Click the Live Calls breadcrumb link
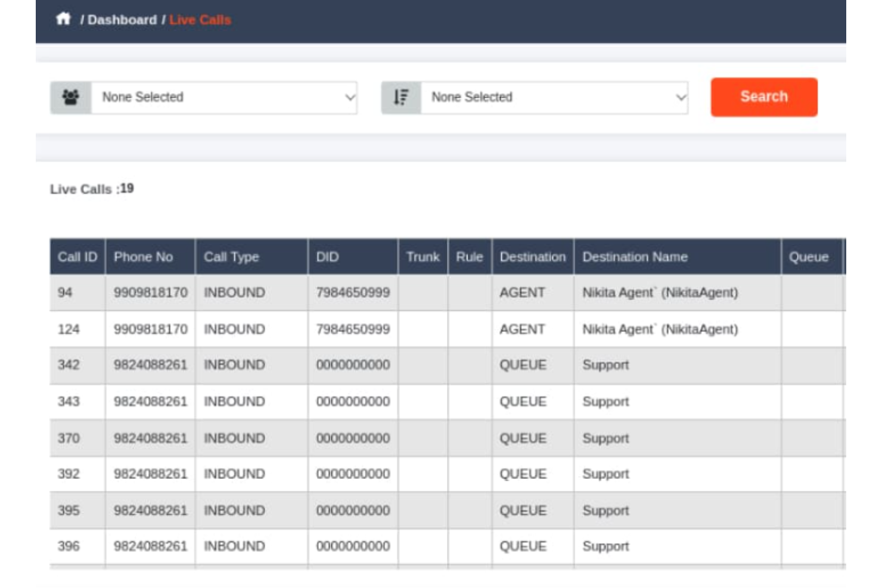 200,20
